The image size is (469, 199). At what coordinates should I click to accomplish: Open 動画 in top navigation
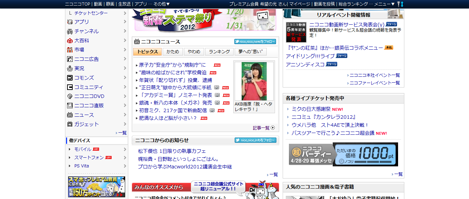pos(98,4)
